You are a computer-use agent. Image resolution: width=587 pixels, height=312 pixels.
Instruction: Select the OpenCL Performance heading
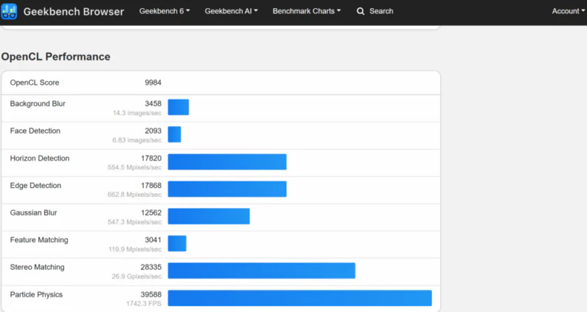coord(56,56)
